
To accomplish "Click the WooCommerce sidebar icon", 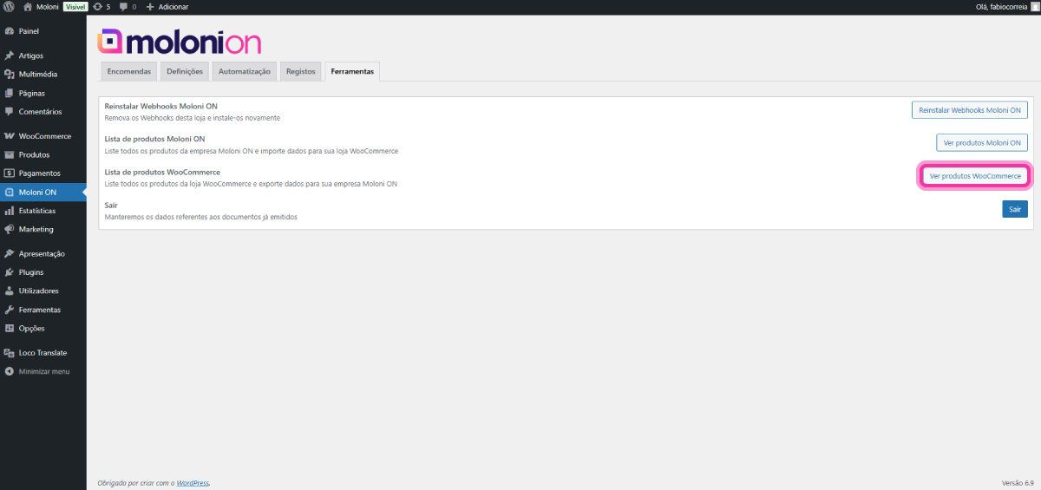I will (10, 136).
